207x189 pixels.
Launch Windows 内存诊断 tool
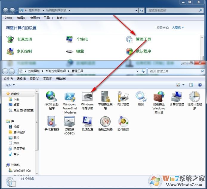coord(87,100)
